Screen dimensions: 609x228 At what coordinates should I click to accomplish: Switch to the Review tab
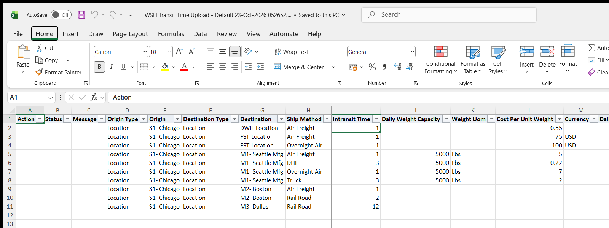coord(227,34)
